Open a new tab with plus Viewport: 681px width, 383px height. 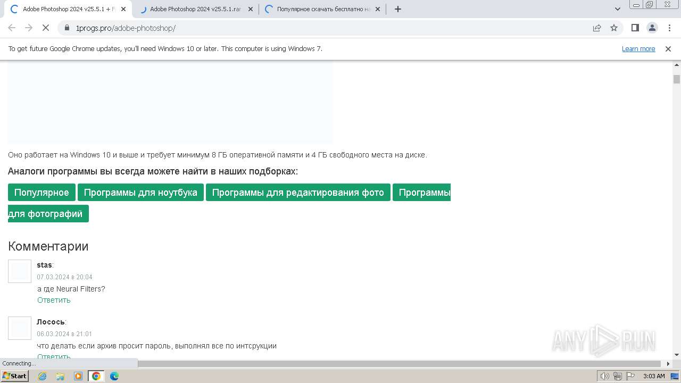tap(397, 9)
